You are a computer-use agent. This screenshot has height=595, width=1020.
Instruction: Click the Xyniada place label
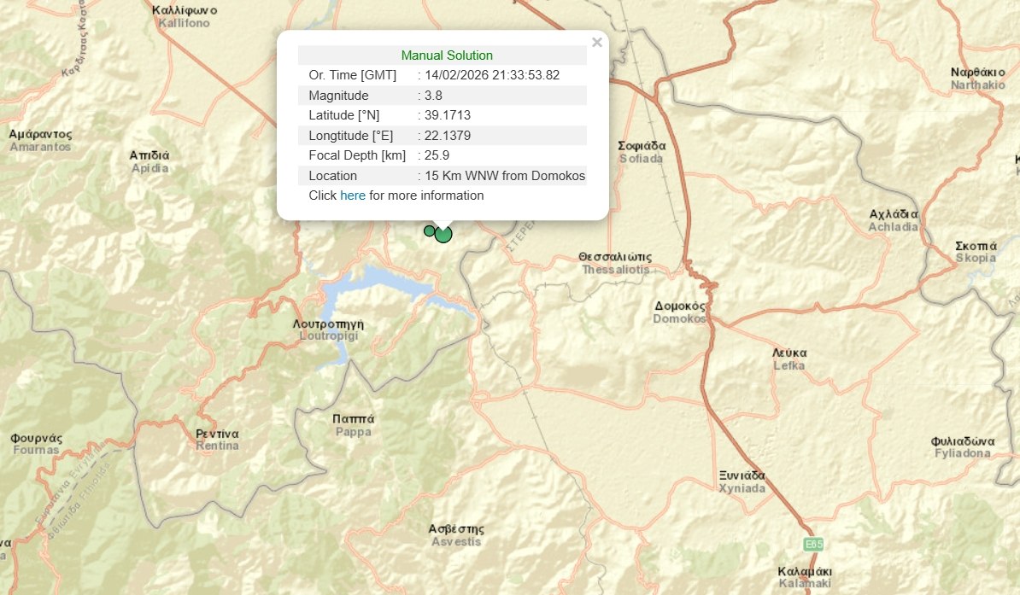(x=742, y=481)
